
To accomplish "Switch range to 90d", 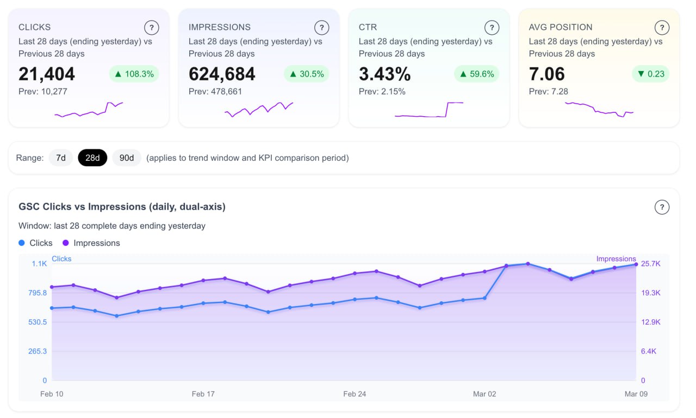I will point(127,158).
